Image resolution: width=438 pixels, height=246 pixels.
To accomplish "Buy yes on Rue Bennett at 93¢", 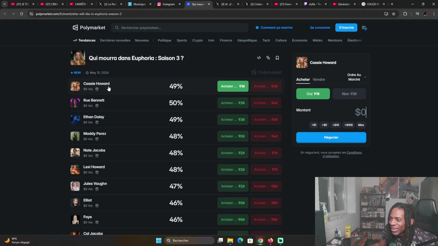I will pyautogui.click(x=233, y=103).
